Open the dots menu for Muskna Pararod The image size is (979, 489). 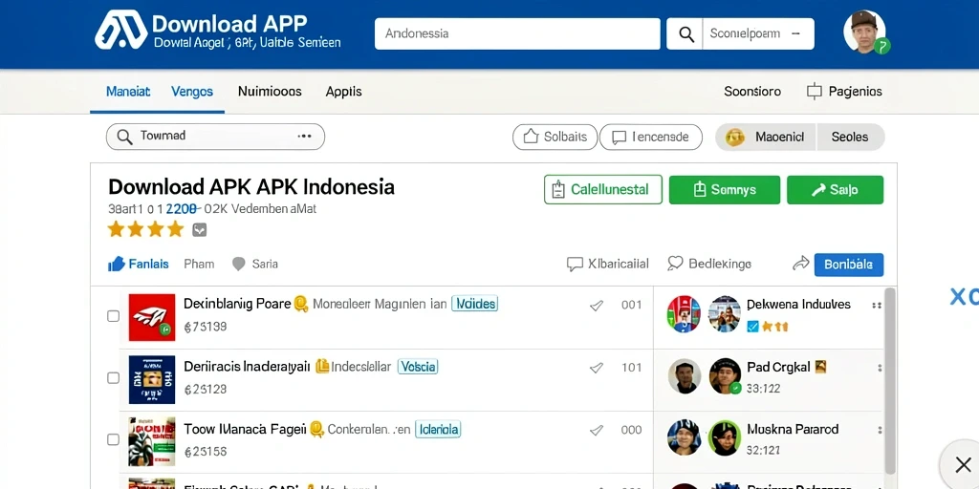click(880, 431)
